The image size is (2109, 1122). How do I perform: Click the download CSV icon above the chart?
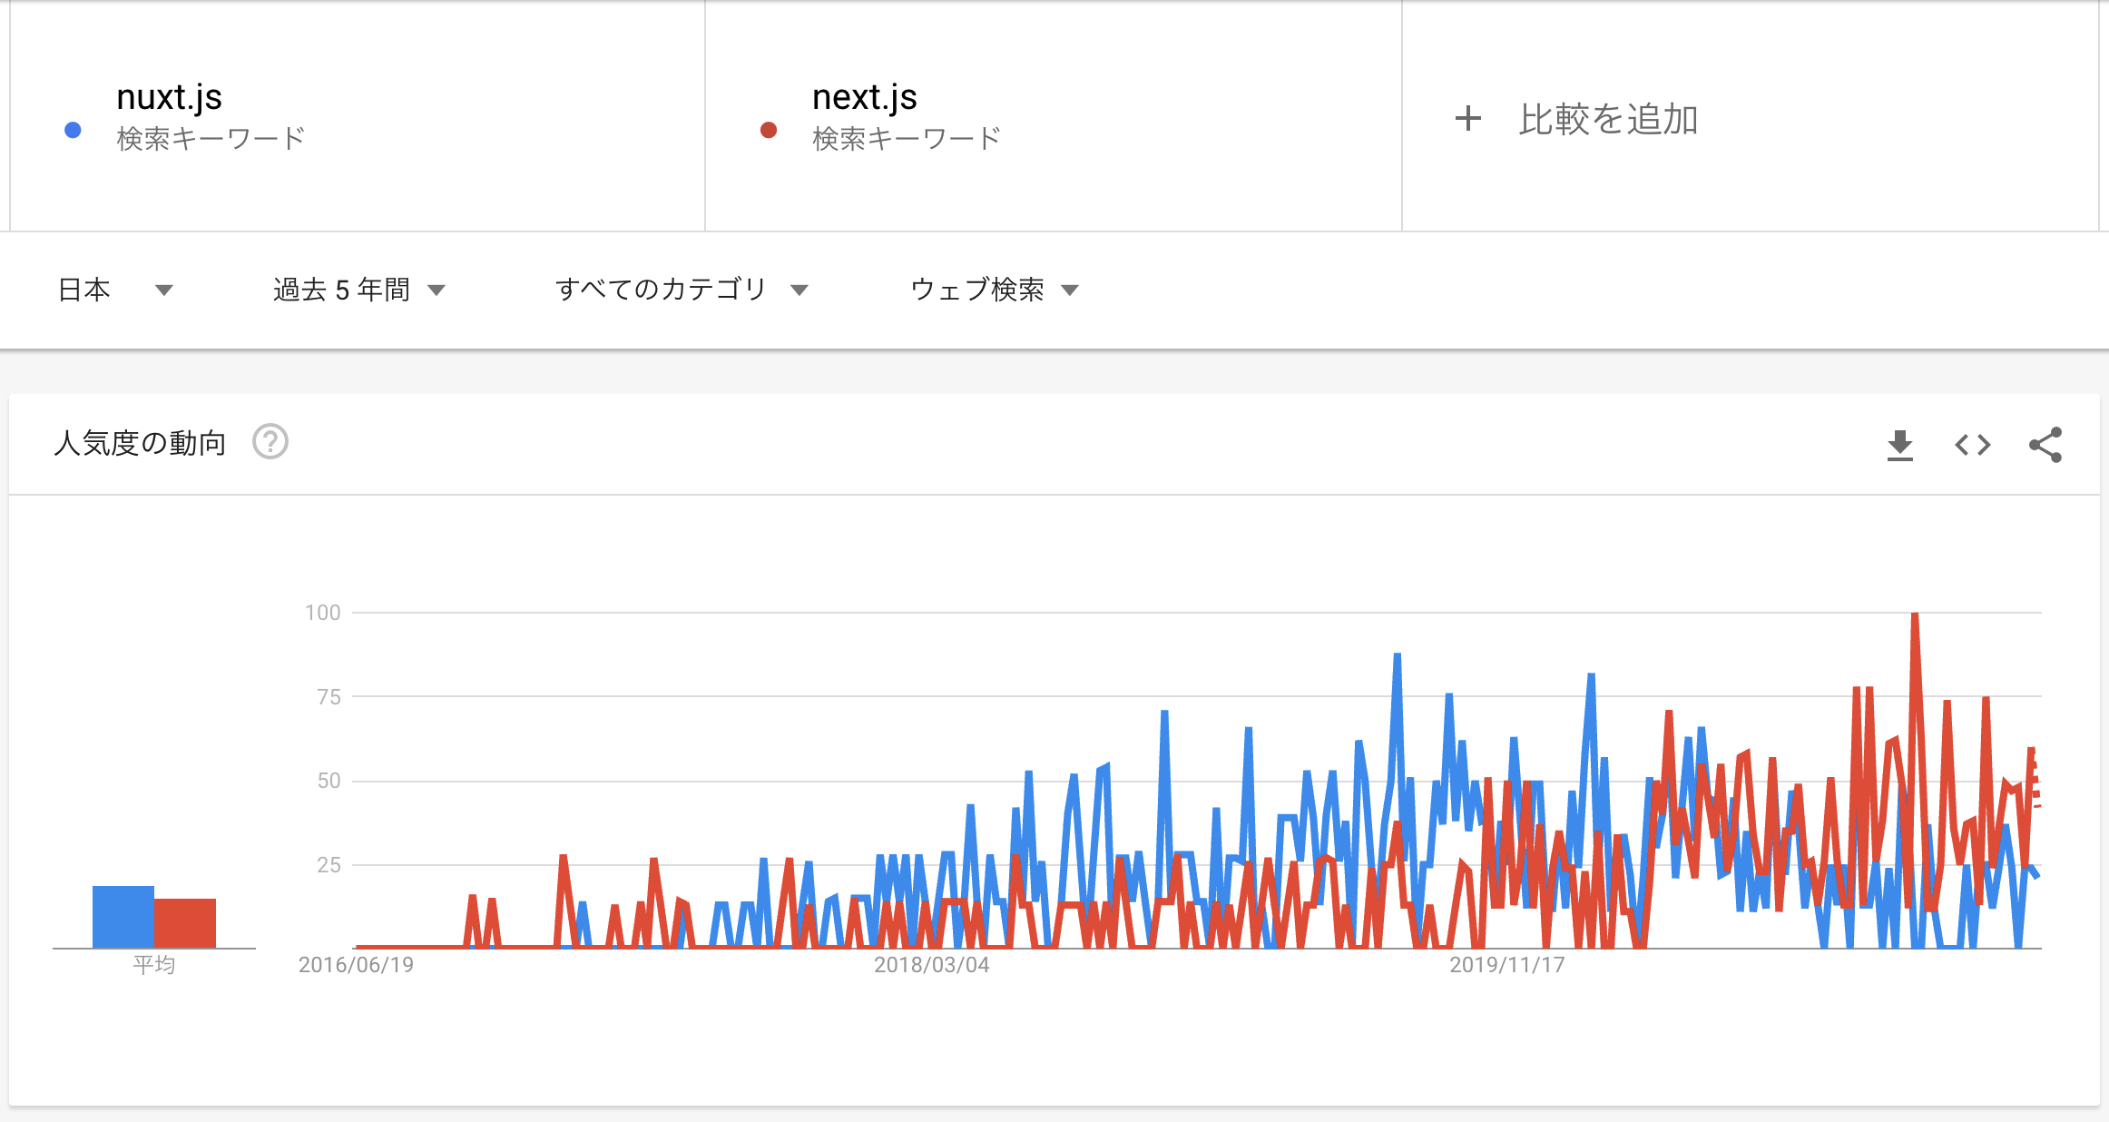[x=1900, y=444]
